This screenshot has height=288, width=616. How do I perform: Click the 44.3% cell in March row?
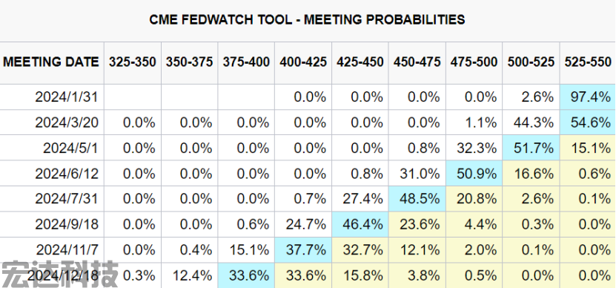point(531,122)
